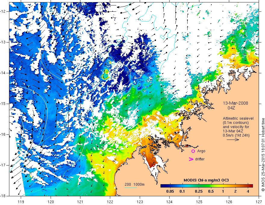Click latitude axis label '-12'
The height and width of the screenshot is (205, 265).
point(3,11)
